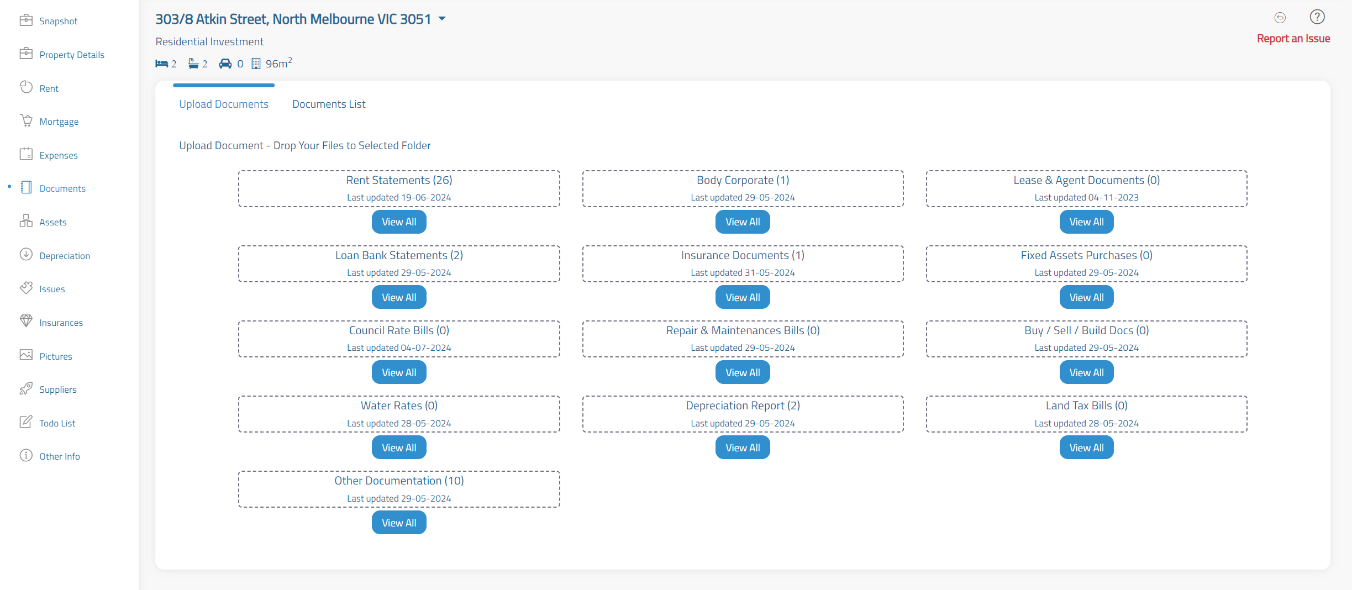Image resolution: width=1352 pixels, height=590 pixels.
Task: Open Rent via its pie chart icon
Action: tap(26, 87)
